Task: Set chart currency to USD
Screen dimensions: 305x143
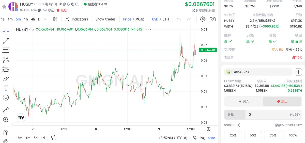Action: (155, 19)
